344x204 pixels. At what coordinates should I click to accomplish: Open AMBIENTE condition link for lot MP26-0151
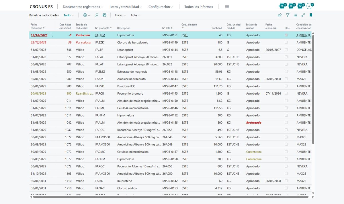coord(304,35)
